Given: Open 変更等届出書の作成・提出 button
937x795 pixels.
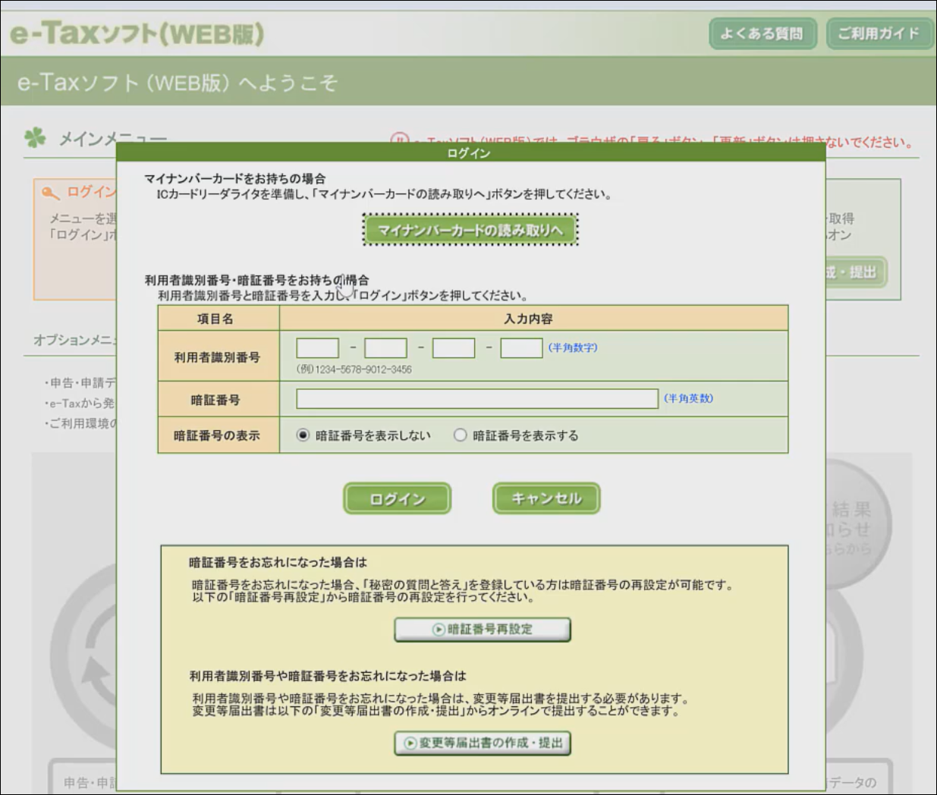Looking at the screenshot, I should point(483,743).
